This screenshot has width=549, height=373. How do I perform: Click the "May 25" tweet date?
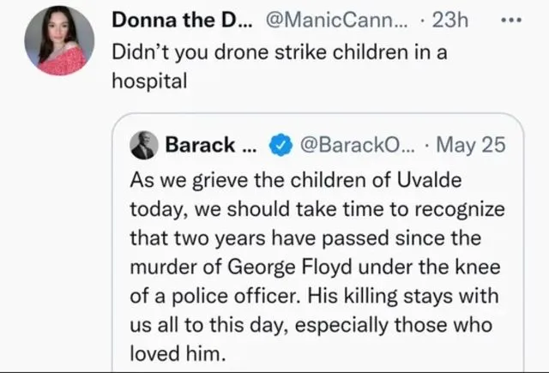[x=470, y=146]
